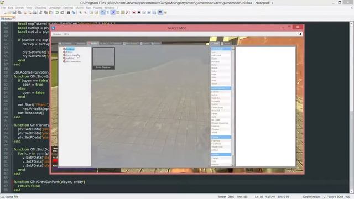Select the Physical Properties tool
This screenshot has height=199, width=354.
(x=220, y=123)
